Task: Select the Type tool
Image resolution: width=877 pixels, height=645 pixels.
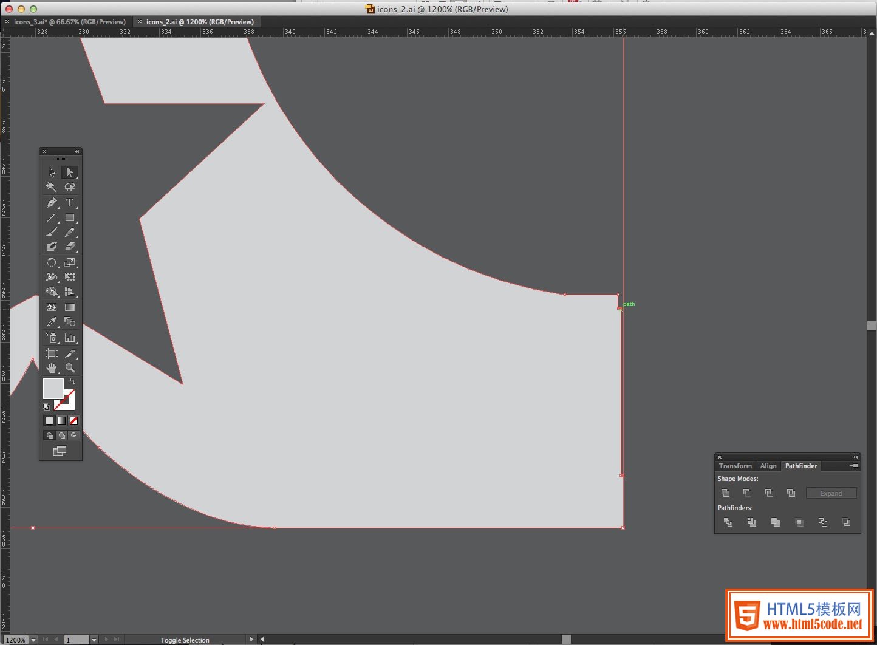Action: point(69,203)
